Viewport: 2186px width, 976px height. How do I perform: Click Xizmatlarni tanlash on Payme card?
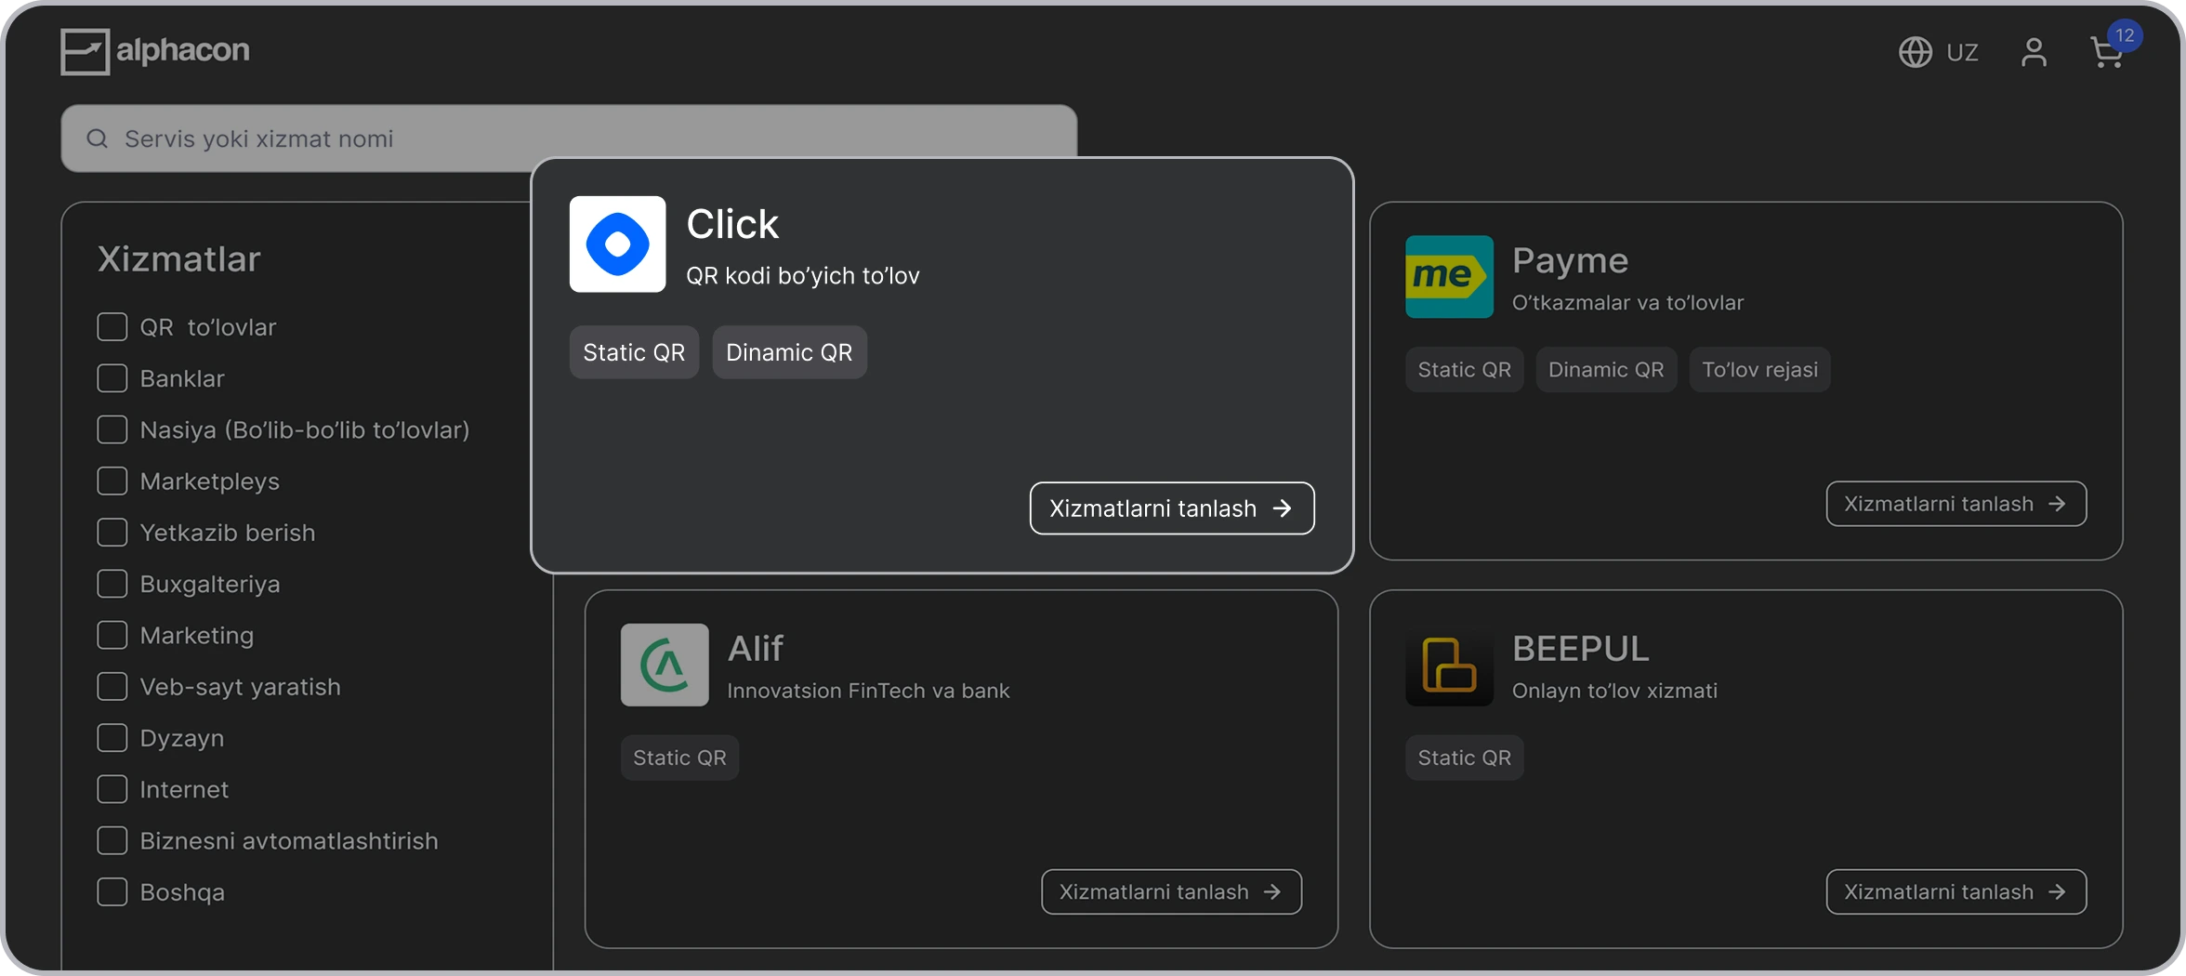tap(1956, 504)
